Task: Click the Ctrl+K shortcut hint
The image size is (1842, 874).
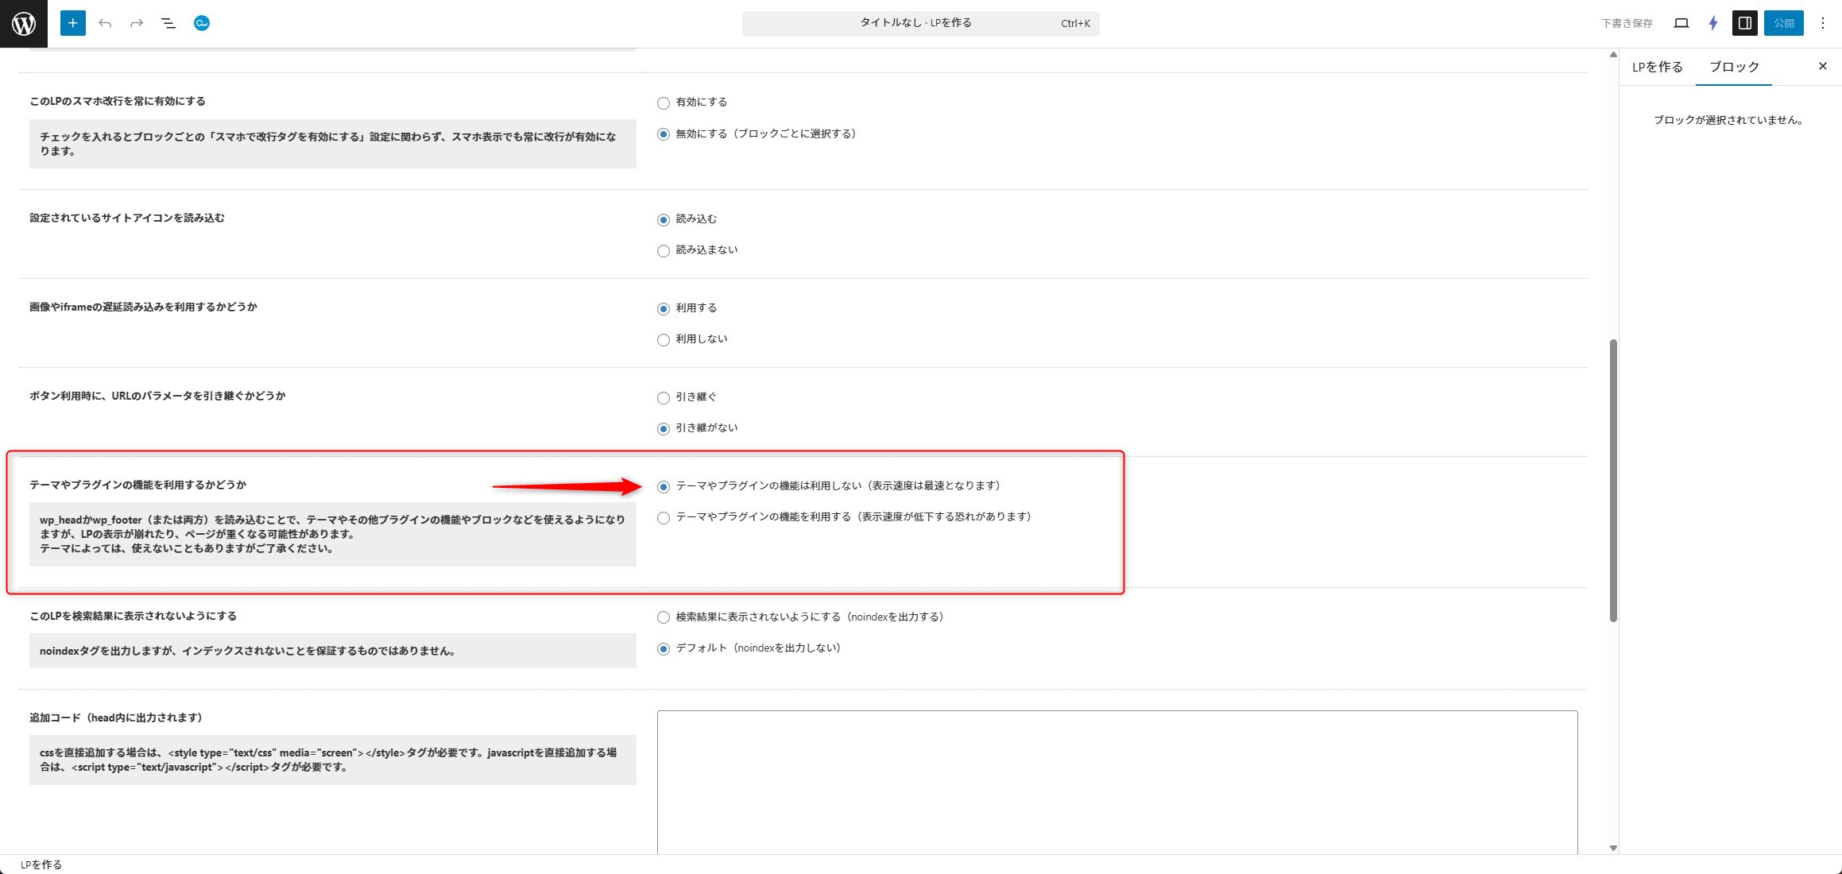Action: tap(1075, 23)
